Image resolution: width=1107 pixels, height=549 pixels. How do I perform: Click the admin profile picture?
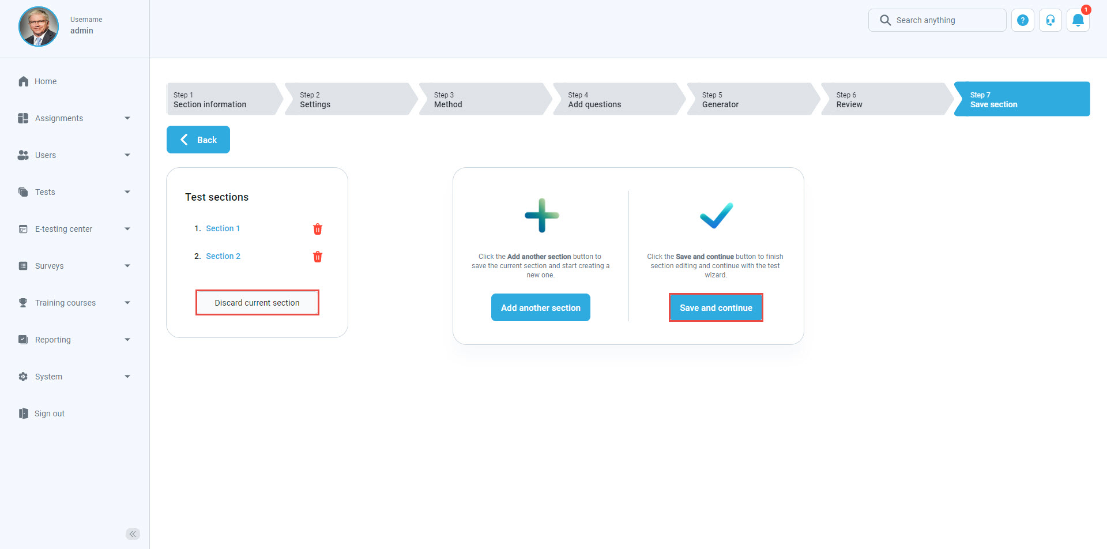point(39,27)
